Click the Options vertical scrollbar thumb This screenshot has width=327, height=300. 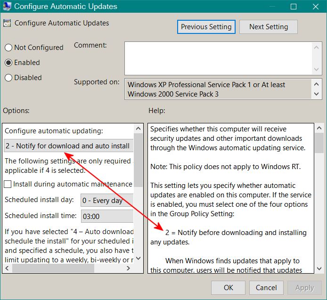point(138,160)
